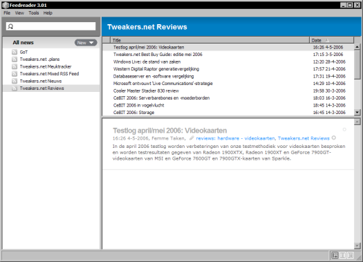Select 'Microsoft ontvouwt Live Communications-strategie' article
Image resolution: width=363 pixels, height=262 pixels.
(163, 84)
